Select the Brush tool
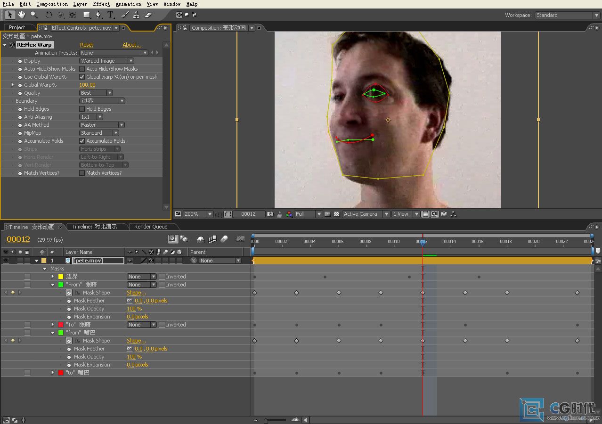Viewport: 602px width, 424px height. (x=125, y=15)
